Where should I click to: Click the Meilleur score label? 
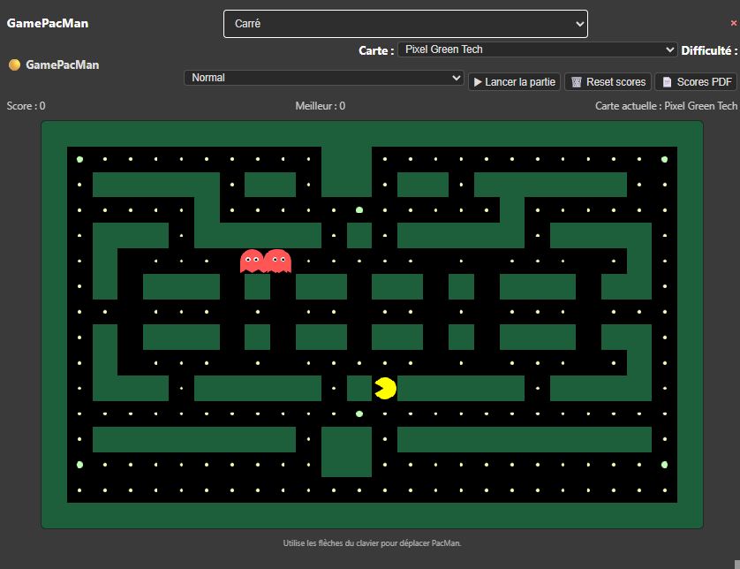pos(320,106)
